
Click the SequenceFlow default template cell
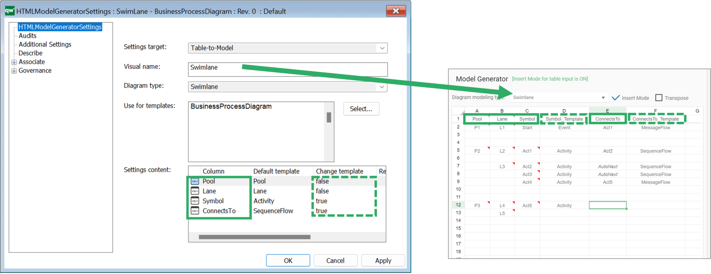(273, 211)
